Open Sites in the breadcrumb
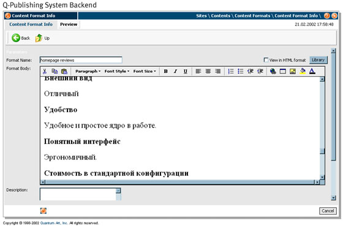343x228 pixels. 202,16
